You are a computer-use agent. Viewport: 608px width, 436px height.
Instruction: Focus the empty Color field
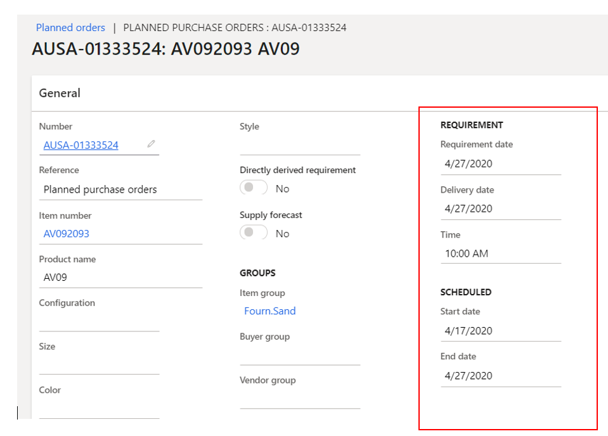[x=99, y=409]
